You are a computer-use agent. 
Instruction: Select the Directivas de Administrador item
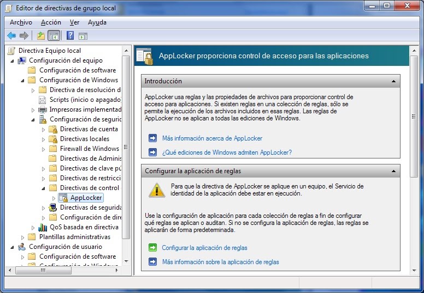pyautogui.click(x=91, y=158)
